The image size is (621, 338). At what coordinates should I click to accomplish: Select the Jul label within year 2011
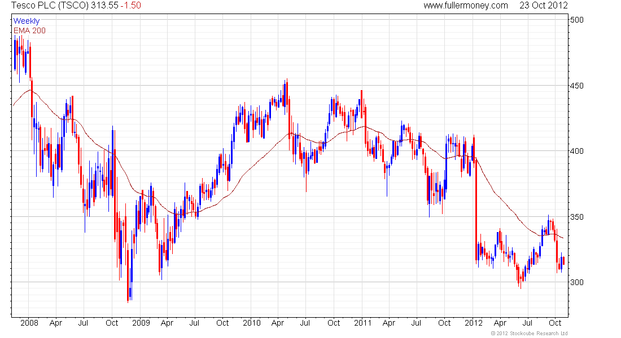tap(416, 323)
